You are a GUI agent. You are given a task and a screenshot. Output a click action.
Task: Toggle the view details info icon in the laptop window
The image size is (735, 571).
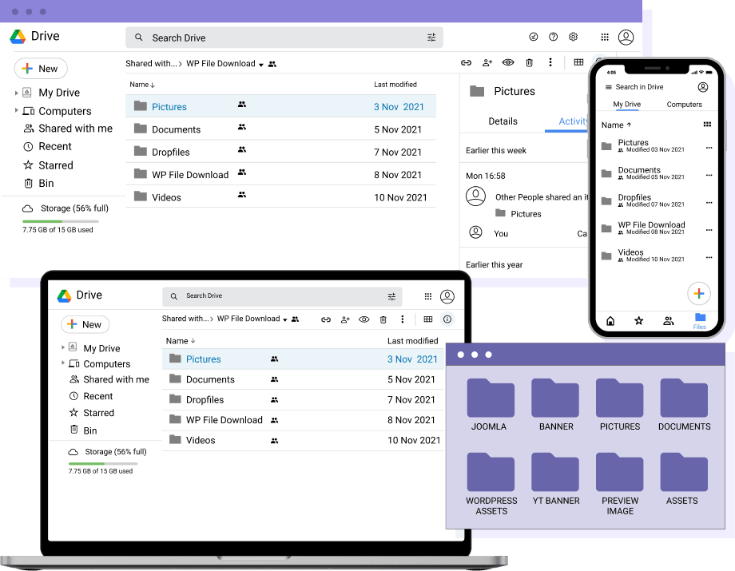447,319
